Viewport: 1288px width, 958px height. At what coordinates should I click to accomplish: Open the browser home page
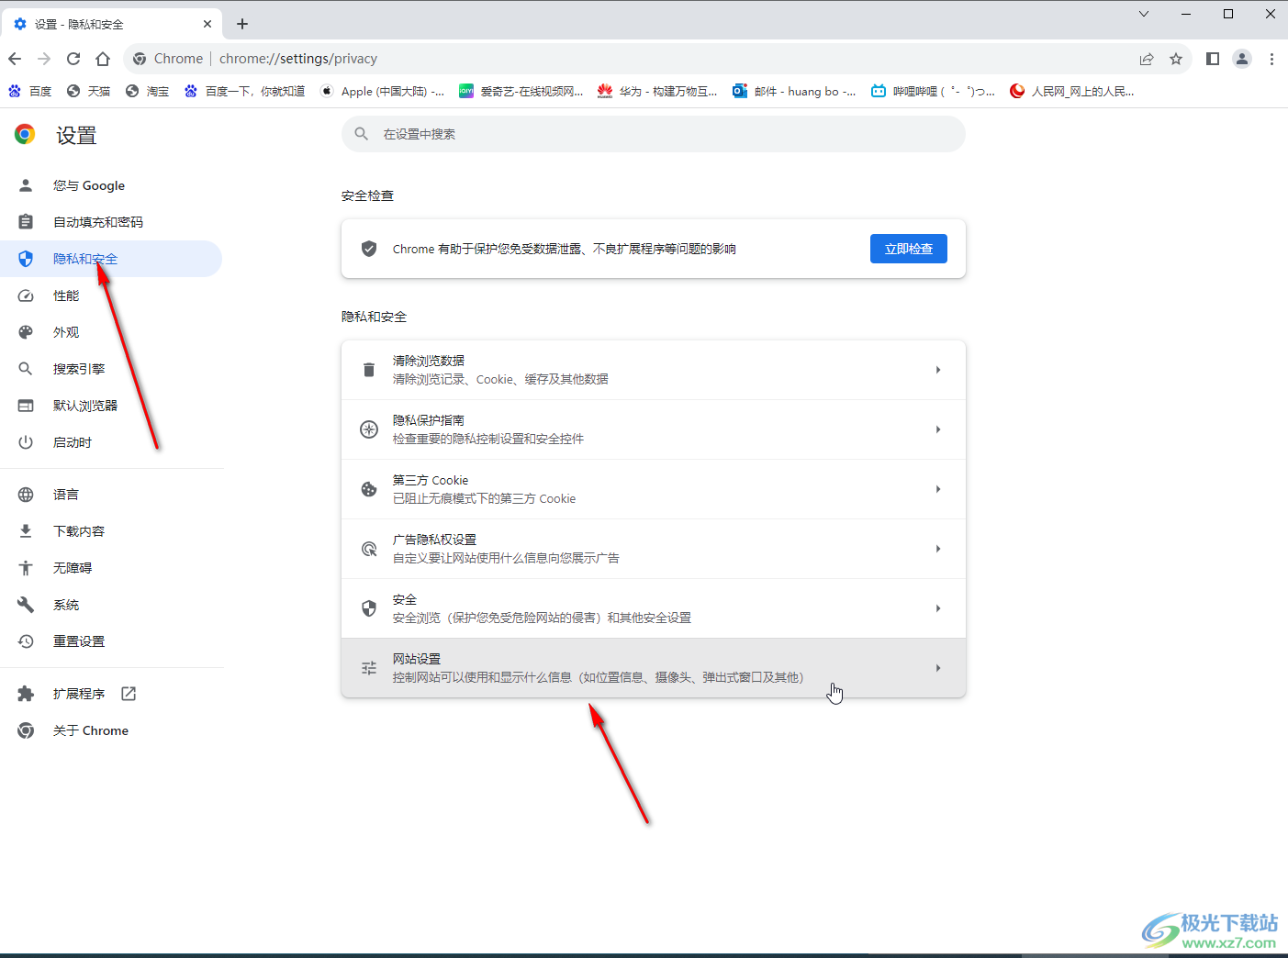click(103, 59)
